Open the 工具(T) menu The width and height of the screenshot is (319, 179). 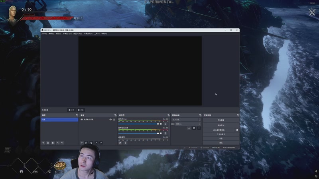(x=97, y=34)
